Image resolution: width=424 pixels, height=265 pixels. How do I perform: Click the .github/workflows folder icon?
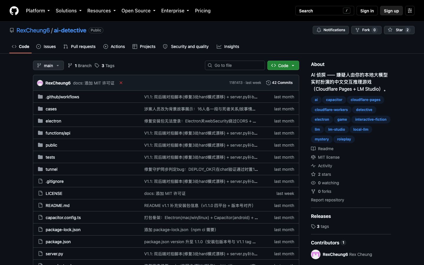[40, 97]
